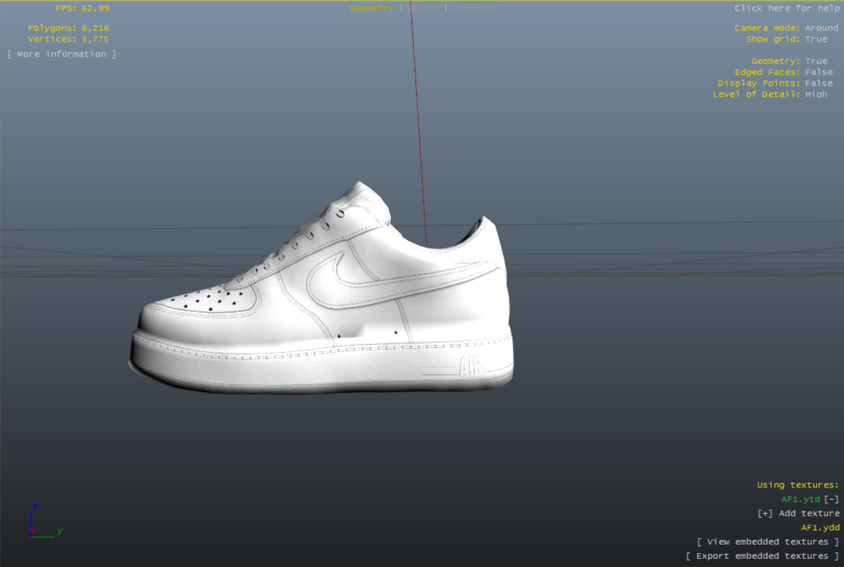Click plus icon to Add texture
The height and width of the screenshot is (567, 844).
765,513
